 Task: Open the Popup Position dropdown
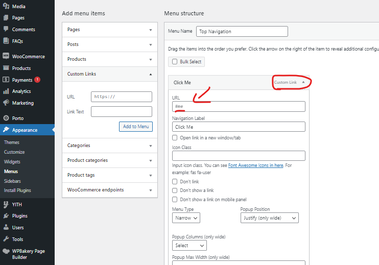[x=270, y=218]
